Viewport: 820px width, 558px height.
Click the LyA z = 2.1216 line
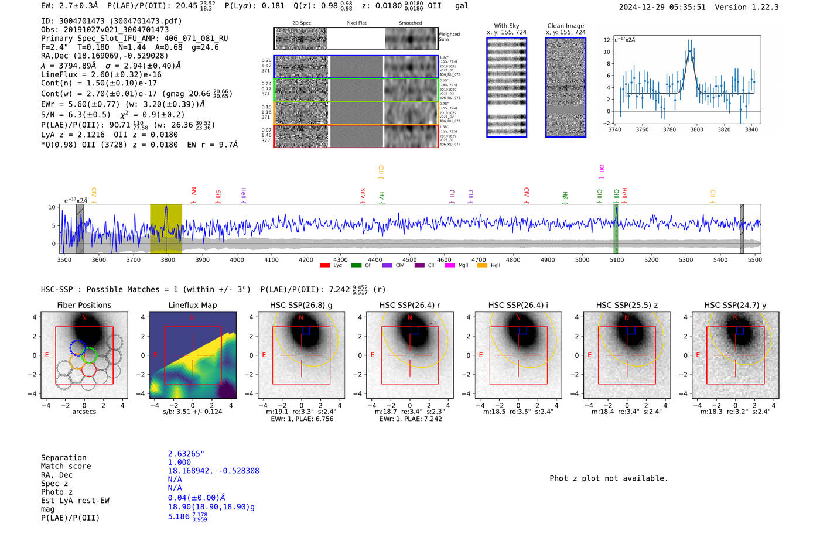click(73, 135)
